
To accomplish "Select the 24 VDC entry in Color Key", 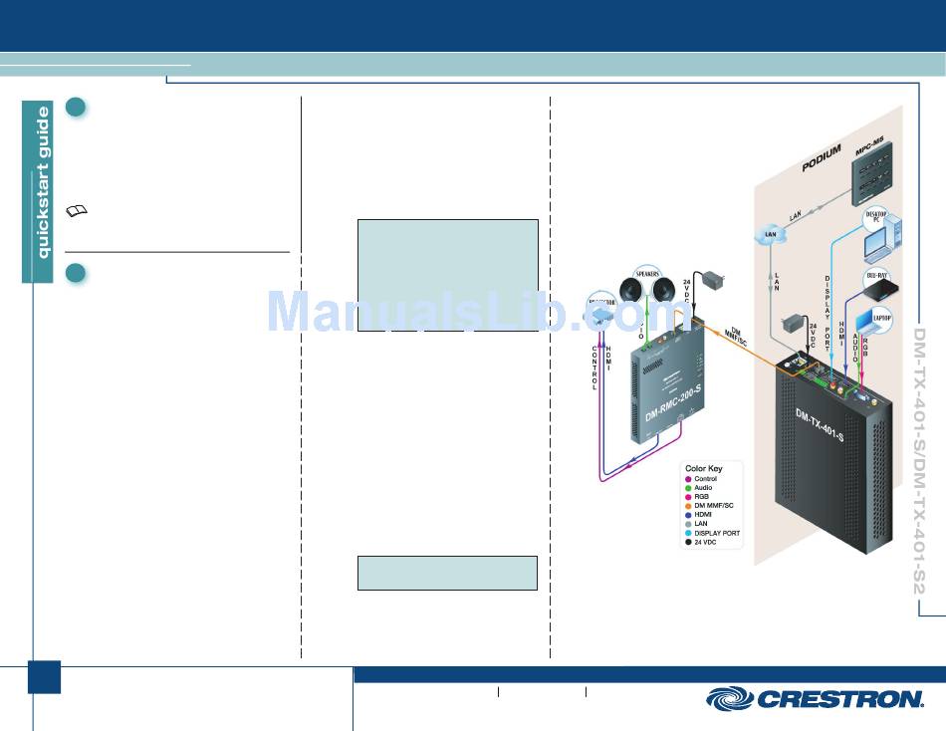I will (x=700, y=542).
